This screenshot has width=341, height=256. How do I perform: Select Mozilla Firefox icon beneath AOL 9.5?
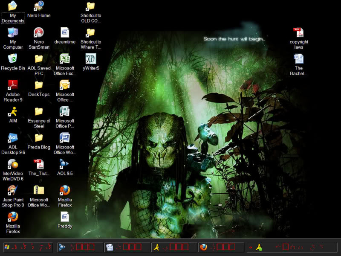[x=65, y=197]
